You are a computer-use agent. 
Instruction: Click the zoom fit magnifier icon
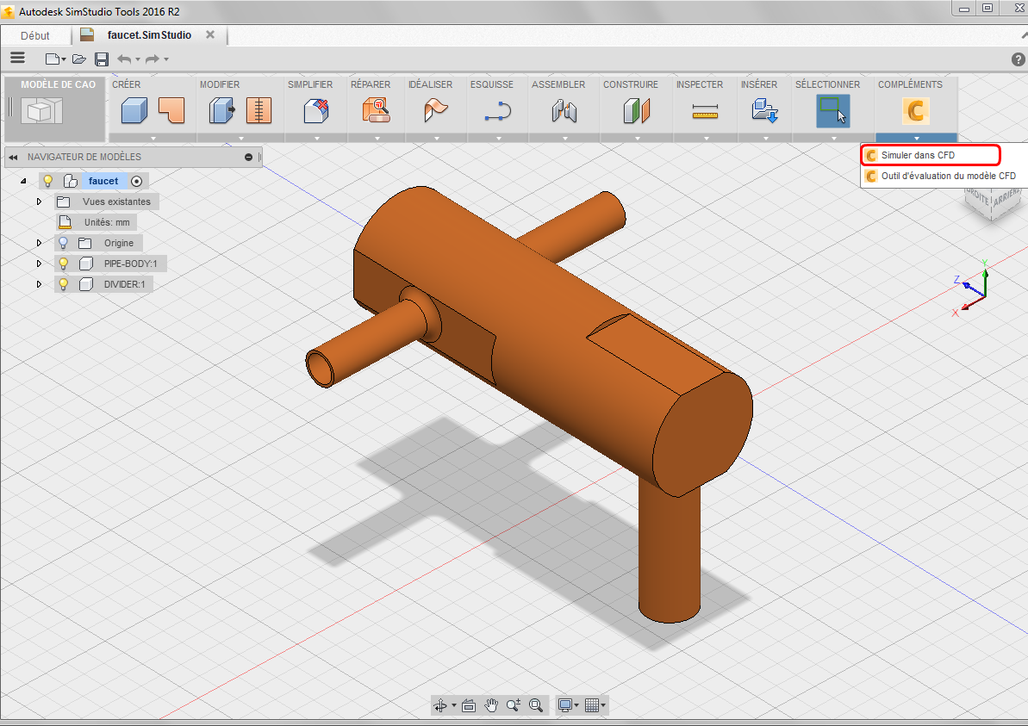pos(536,705)
